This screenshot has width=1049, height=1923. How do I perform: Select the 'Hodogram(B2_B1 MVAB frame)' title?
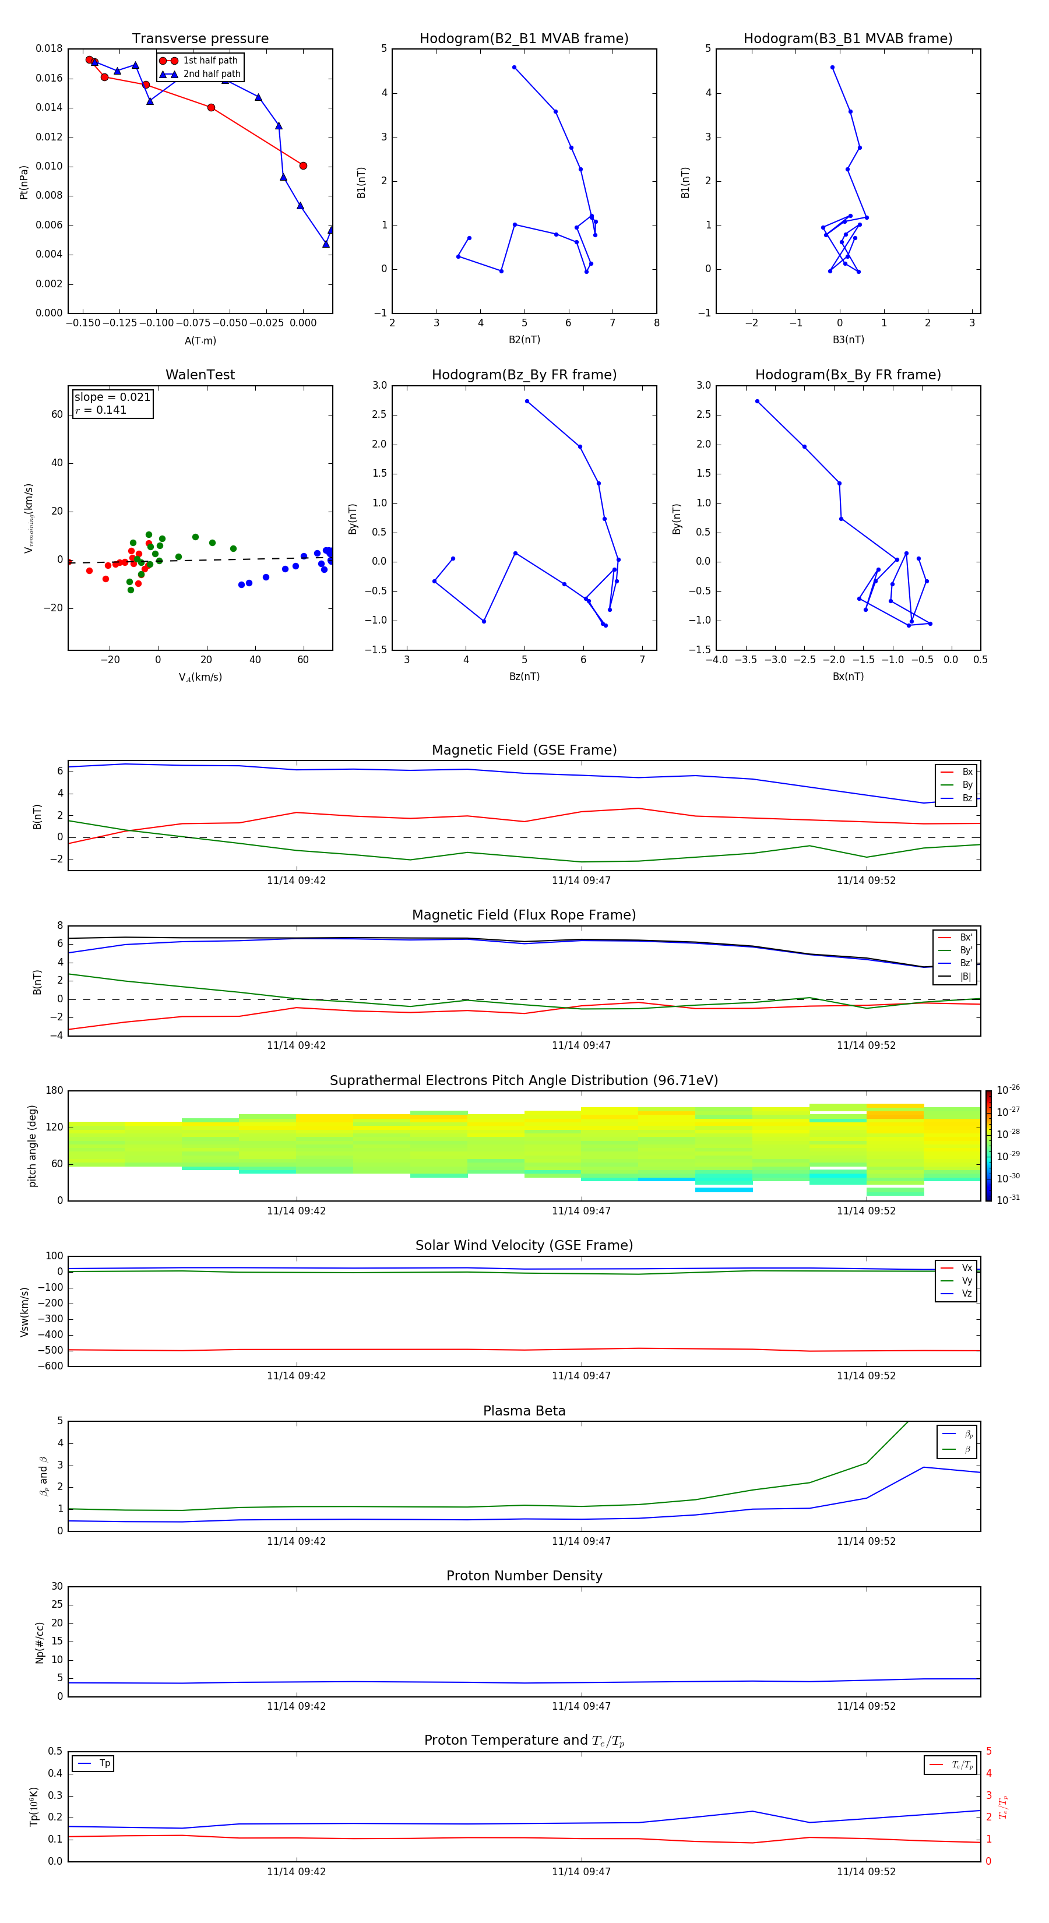tap(524, 38)
